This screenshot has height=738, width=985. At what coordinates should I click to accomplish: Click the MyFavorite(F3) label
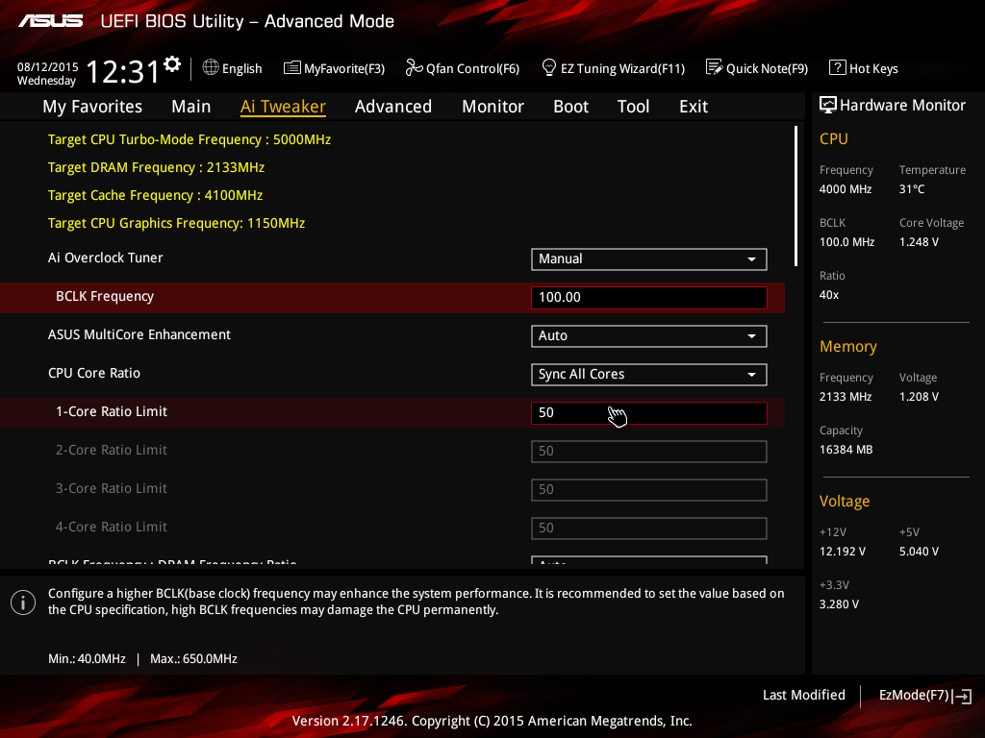[x=344, y=68]
